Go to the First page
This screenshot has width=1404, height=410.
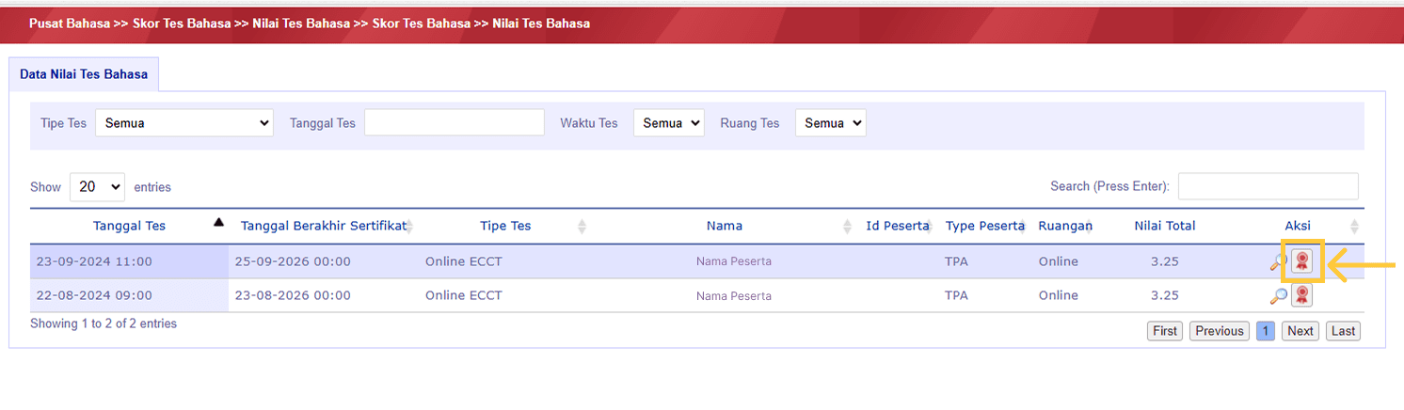tap(1165, 331)
